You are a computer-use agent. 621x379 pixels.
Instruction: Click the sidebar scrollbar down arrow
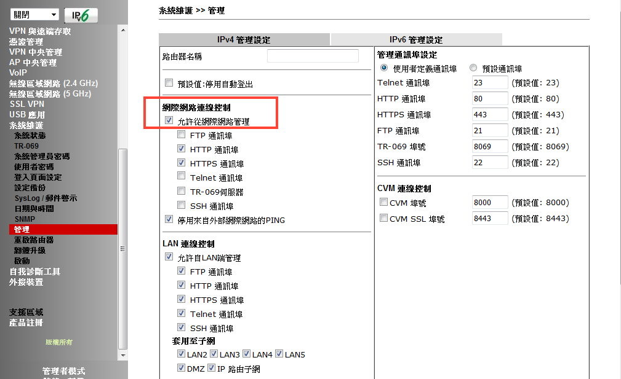point(122,355)
